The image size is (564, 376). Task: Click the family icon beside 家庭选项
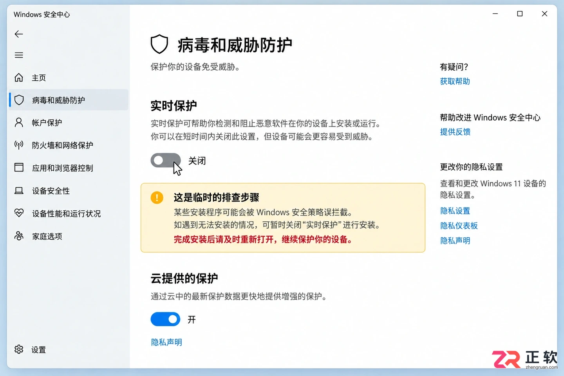[19, 236]
